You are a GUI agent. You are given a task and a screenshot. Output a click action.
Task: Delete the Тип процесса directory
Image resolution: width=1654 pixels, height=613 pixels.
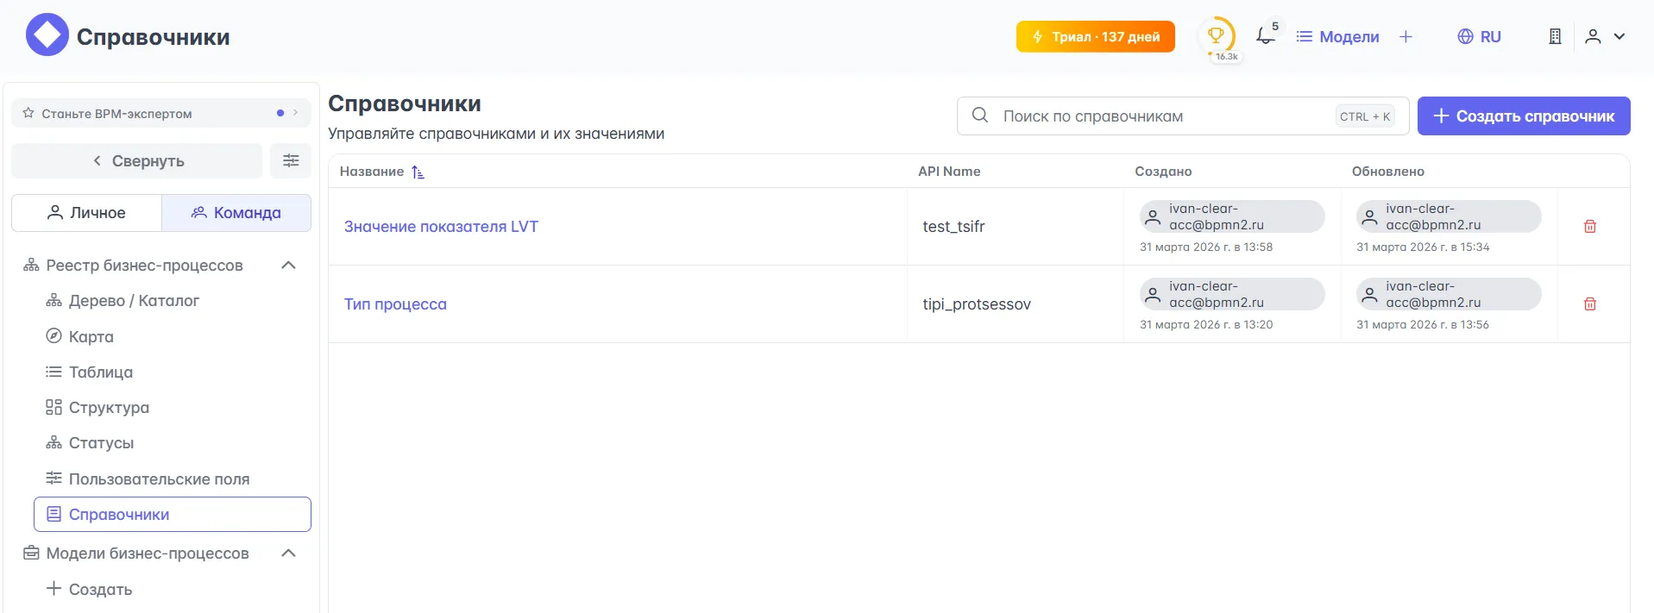[x=1589, y=304]
